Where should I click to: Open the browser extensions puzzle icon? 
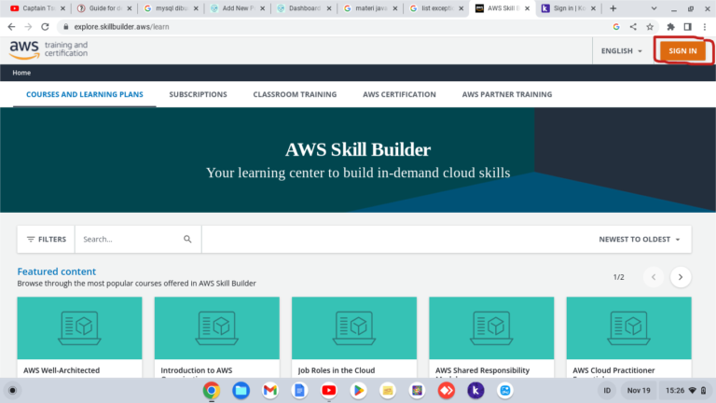coord(670,27)
